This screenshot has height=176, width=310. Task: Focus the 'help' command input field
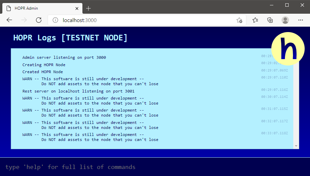point(155,167)
